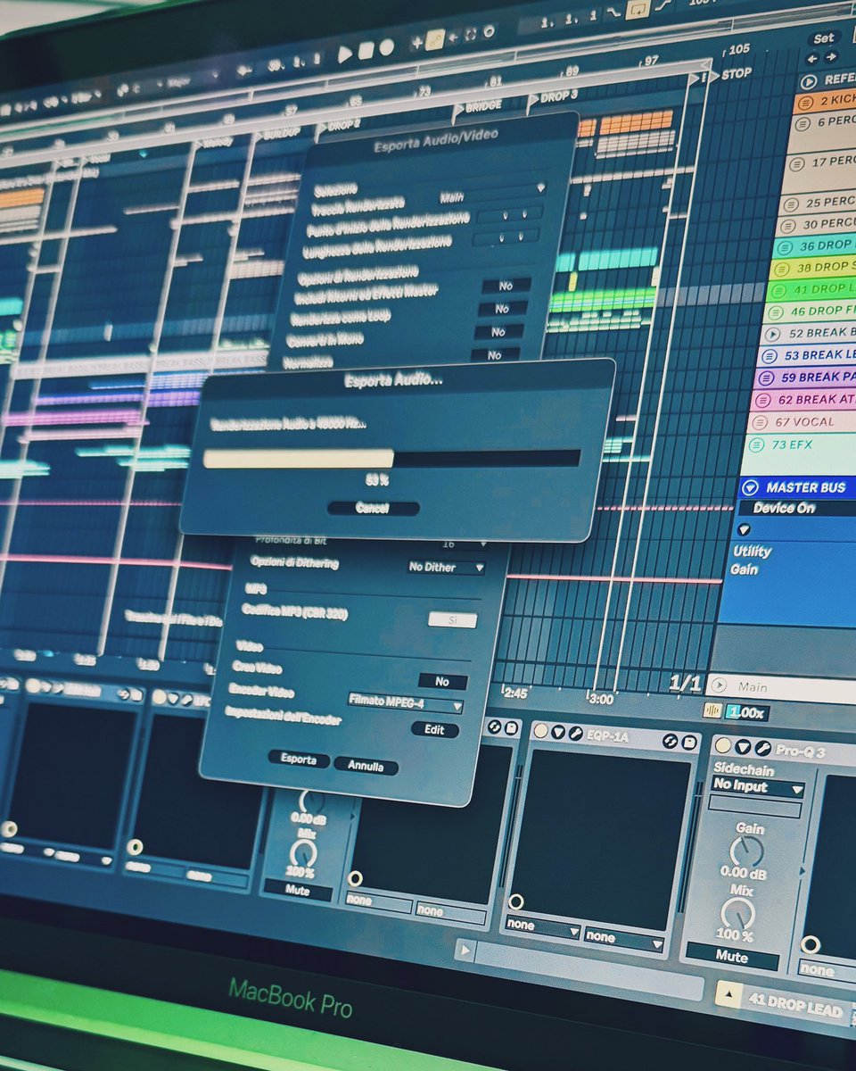Arm the transport Record circle button

[x=386, y=47]
